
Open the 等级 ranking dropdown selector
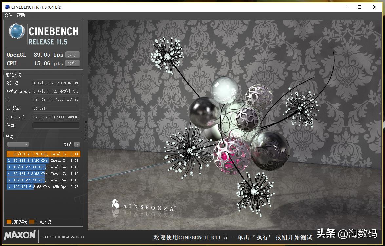pos(18,144)
